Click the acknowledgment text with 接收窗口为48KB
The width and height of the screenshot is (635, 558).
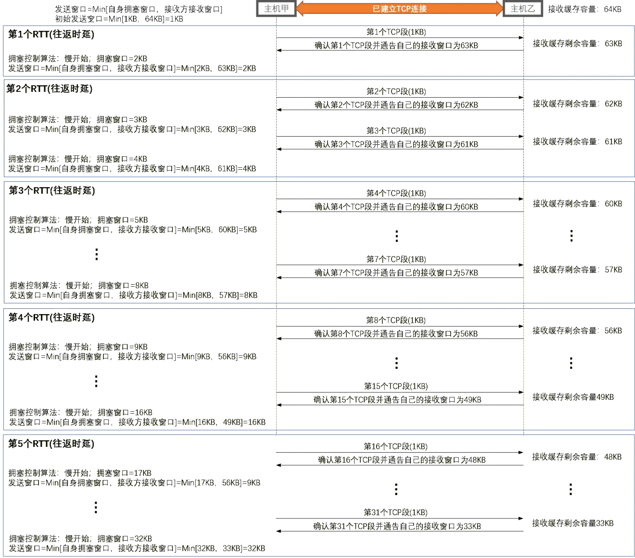pyautogui.click(x=402, y=460)
